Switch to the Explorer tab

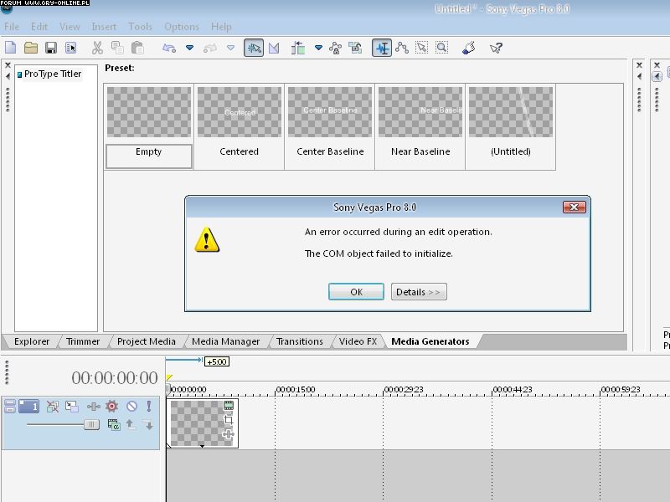click(x=32, y=341)
